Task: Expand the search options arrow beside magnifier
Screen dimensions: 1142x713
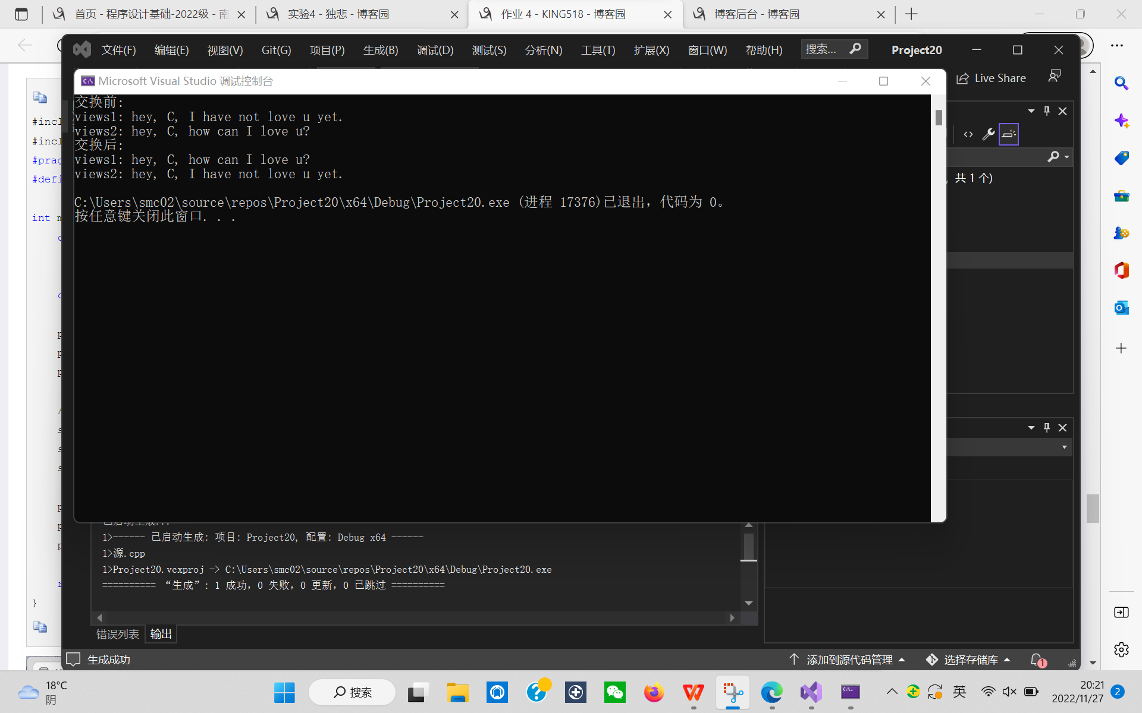Action: [1067, 157]
